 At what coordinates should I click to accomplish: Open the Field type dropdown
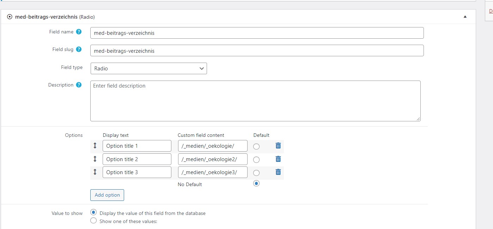pos(149,68)
